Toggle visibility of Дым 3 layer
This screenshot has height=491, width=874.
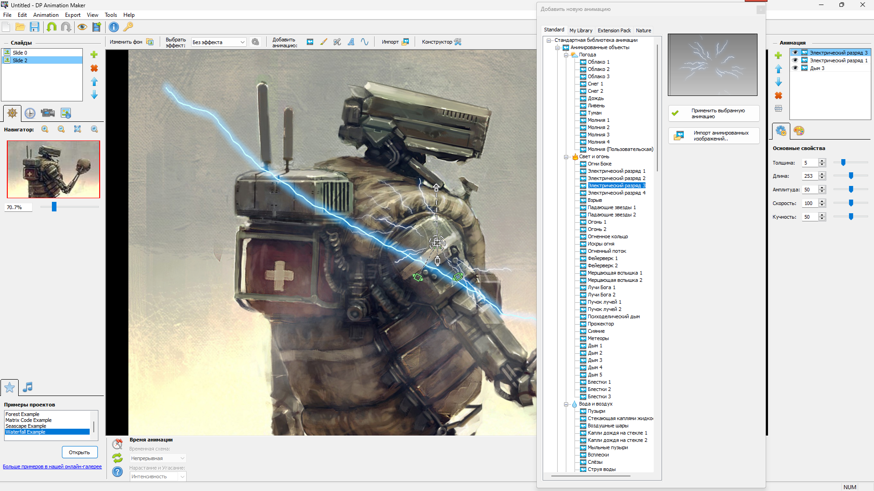click(795, 68)
